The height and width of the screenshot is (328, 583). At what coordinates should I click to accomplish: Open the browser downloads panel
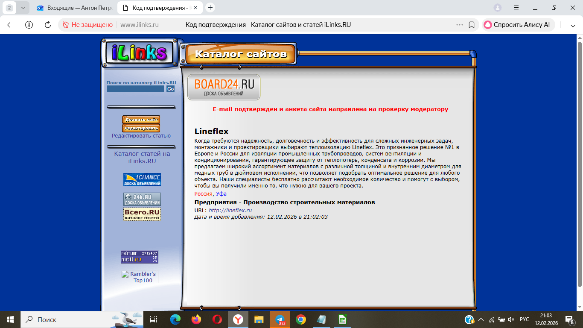pyautogui.click(x=573, y=25)
